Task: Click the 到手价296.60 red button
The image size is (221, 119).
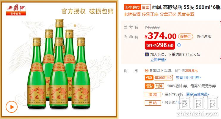Action: click(160, 45)
